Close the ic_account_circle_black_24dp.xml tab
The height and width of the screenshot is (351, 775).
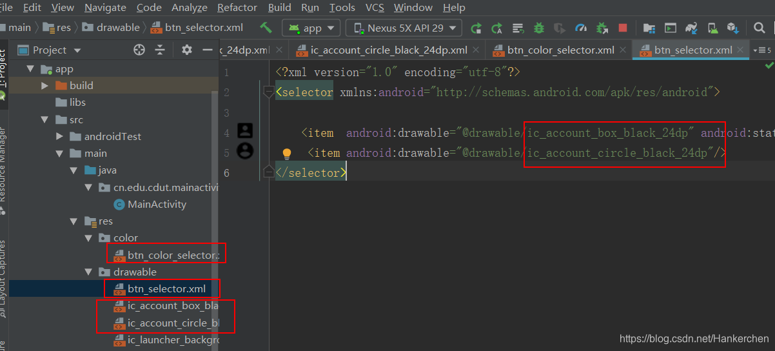[476, 50]
